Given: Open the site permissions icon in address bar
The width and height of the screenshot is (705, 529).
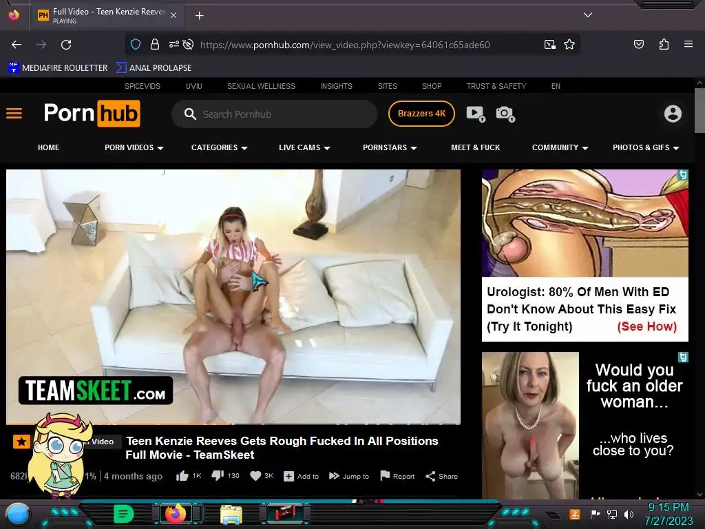Looking at the screenshot, I should click(x=173, y=45).
